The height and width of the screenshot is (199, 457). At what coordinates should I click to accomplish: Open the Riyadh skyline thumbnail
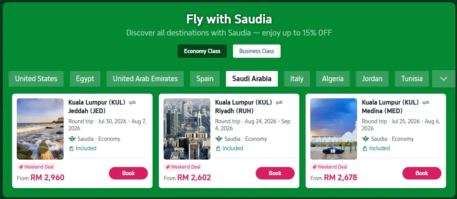tap(187, 129)
